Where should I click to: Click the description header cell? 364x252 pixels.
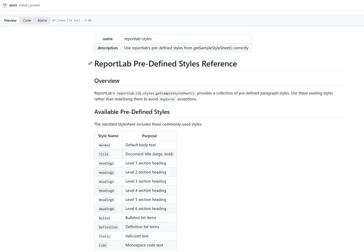(108, 48)
